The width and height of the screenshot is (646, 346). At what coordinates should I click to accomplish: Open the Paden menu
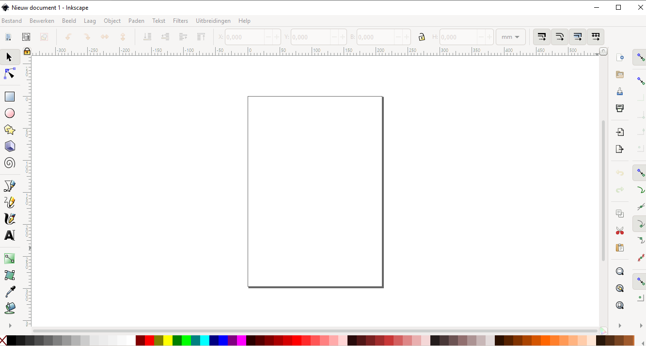coord(136,21)
